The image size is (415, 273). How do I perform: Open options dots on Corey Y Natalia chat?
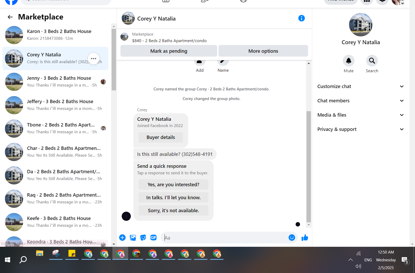[x=94, y=59]
